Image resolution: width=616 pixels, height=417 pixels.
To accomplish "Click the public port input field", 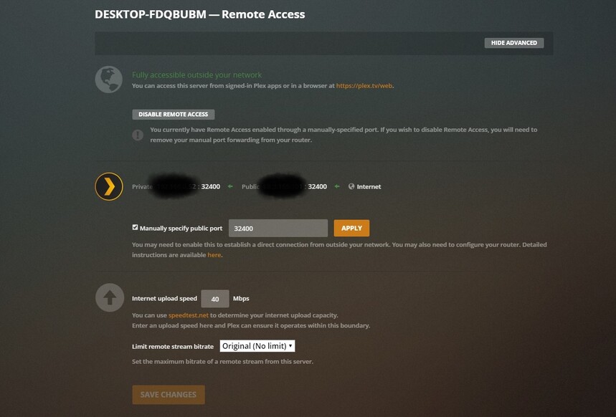I will click(278, 228).
